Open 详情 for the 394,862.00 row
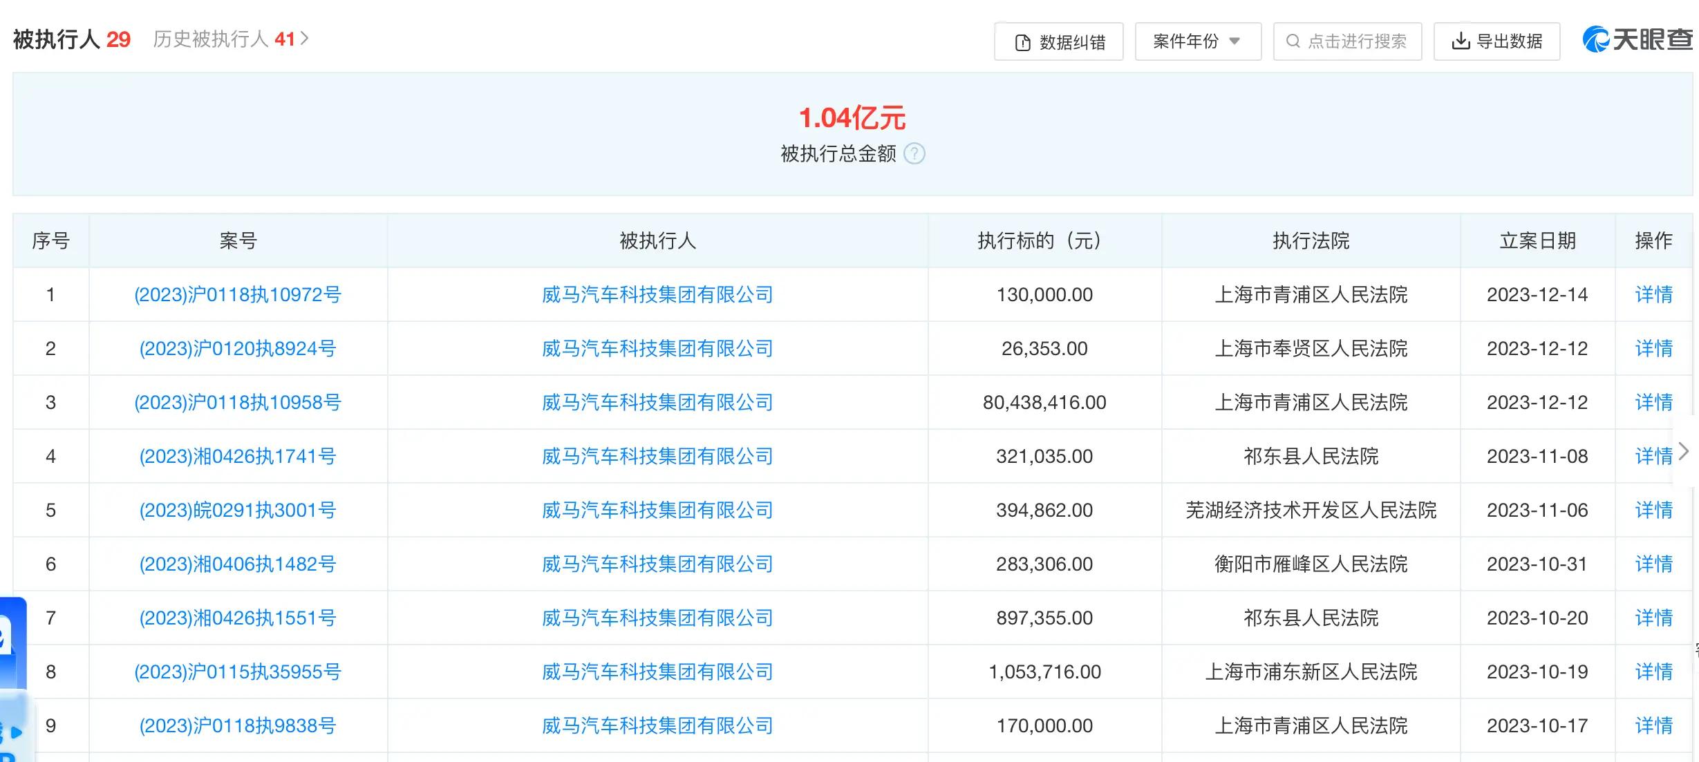The height and width of the screenshot is (762, 1699). 1653,511
